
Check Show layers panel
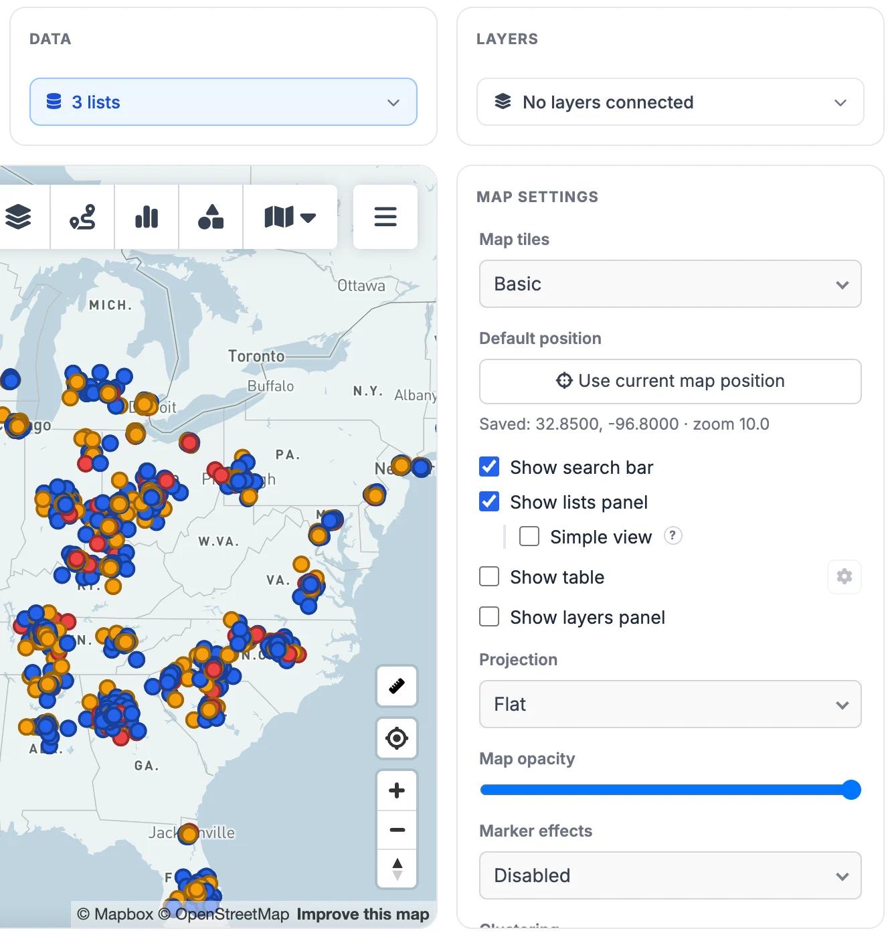(x=489, y=616)
